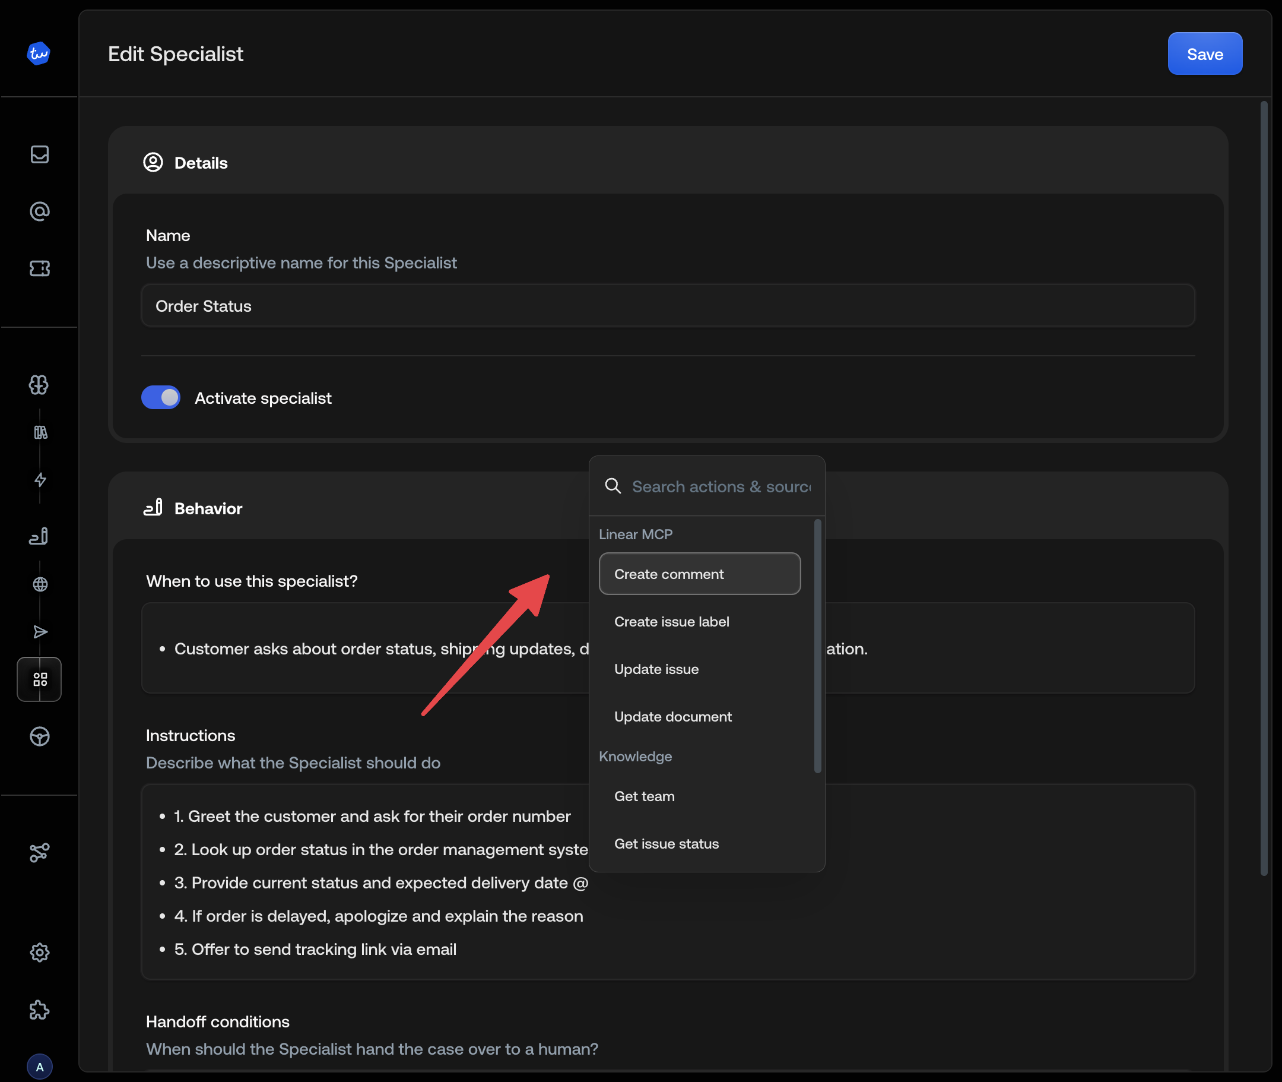Click the dropdown list scrollbar
Image resolution: width=1282 pixels, height=1082 pixels.
point(817,647)
